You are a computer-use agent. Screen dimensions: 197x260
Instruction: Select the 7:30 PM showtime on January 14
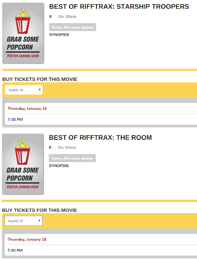(15, 119)
